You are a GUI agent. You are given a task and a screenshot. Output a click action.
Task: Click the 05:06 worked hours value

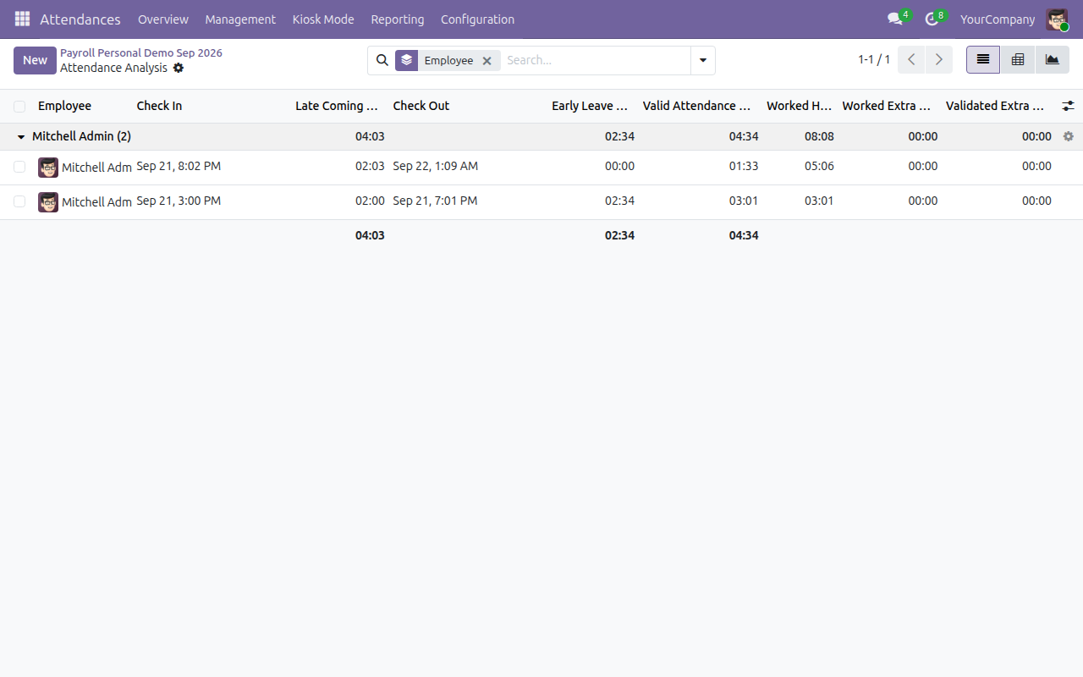point(819,166)
